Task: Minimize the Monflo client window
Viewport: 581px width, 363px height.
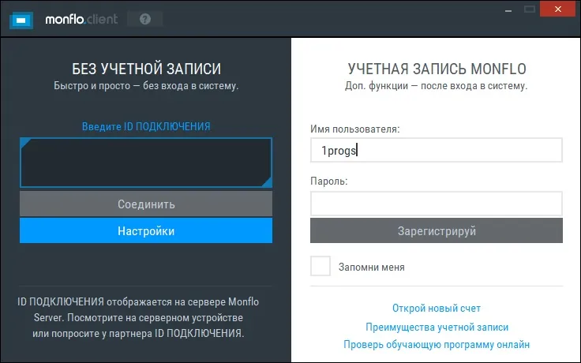Action: pos(508,9)
